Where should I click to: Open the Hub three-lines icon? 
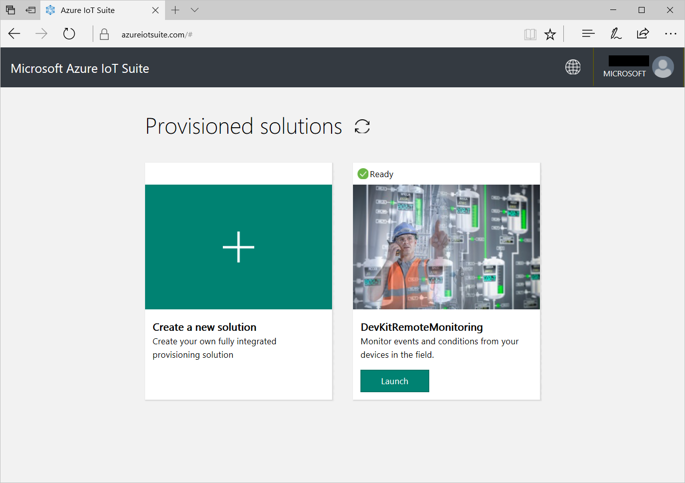[588, 34]
